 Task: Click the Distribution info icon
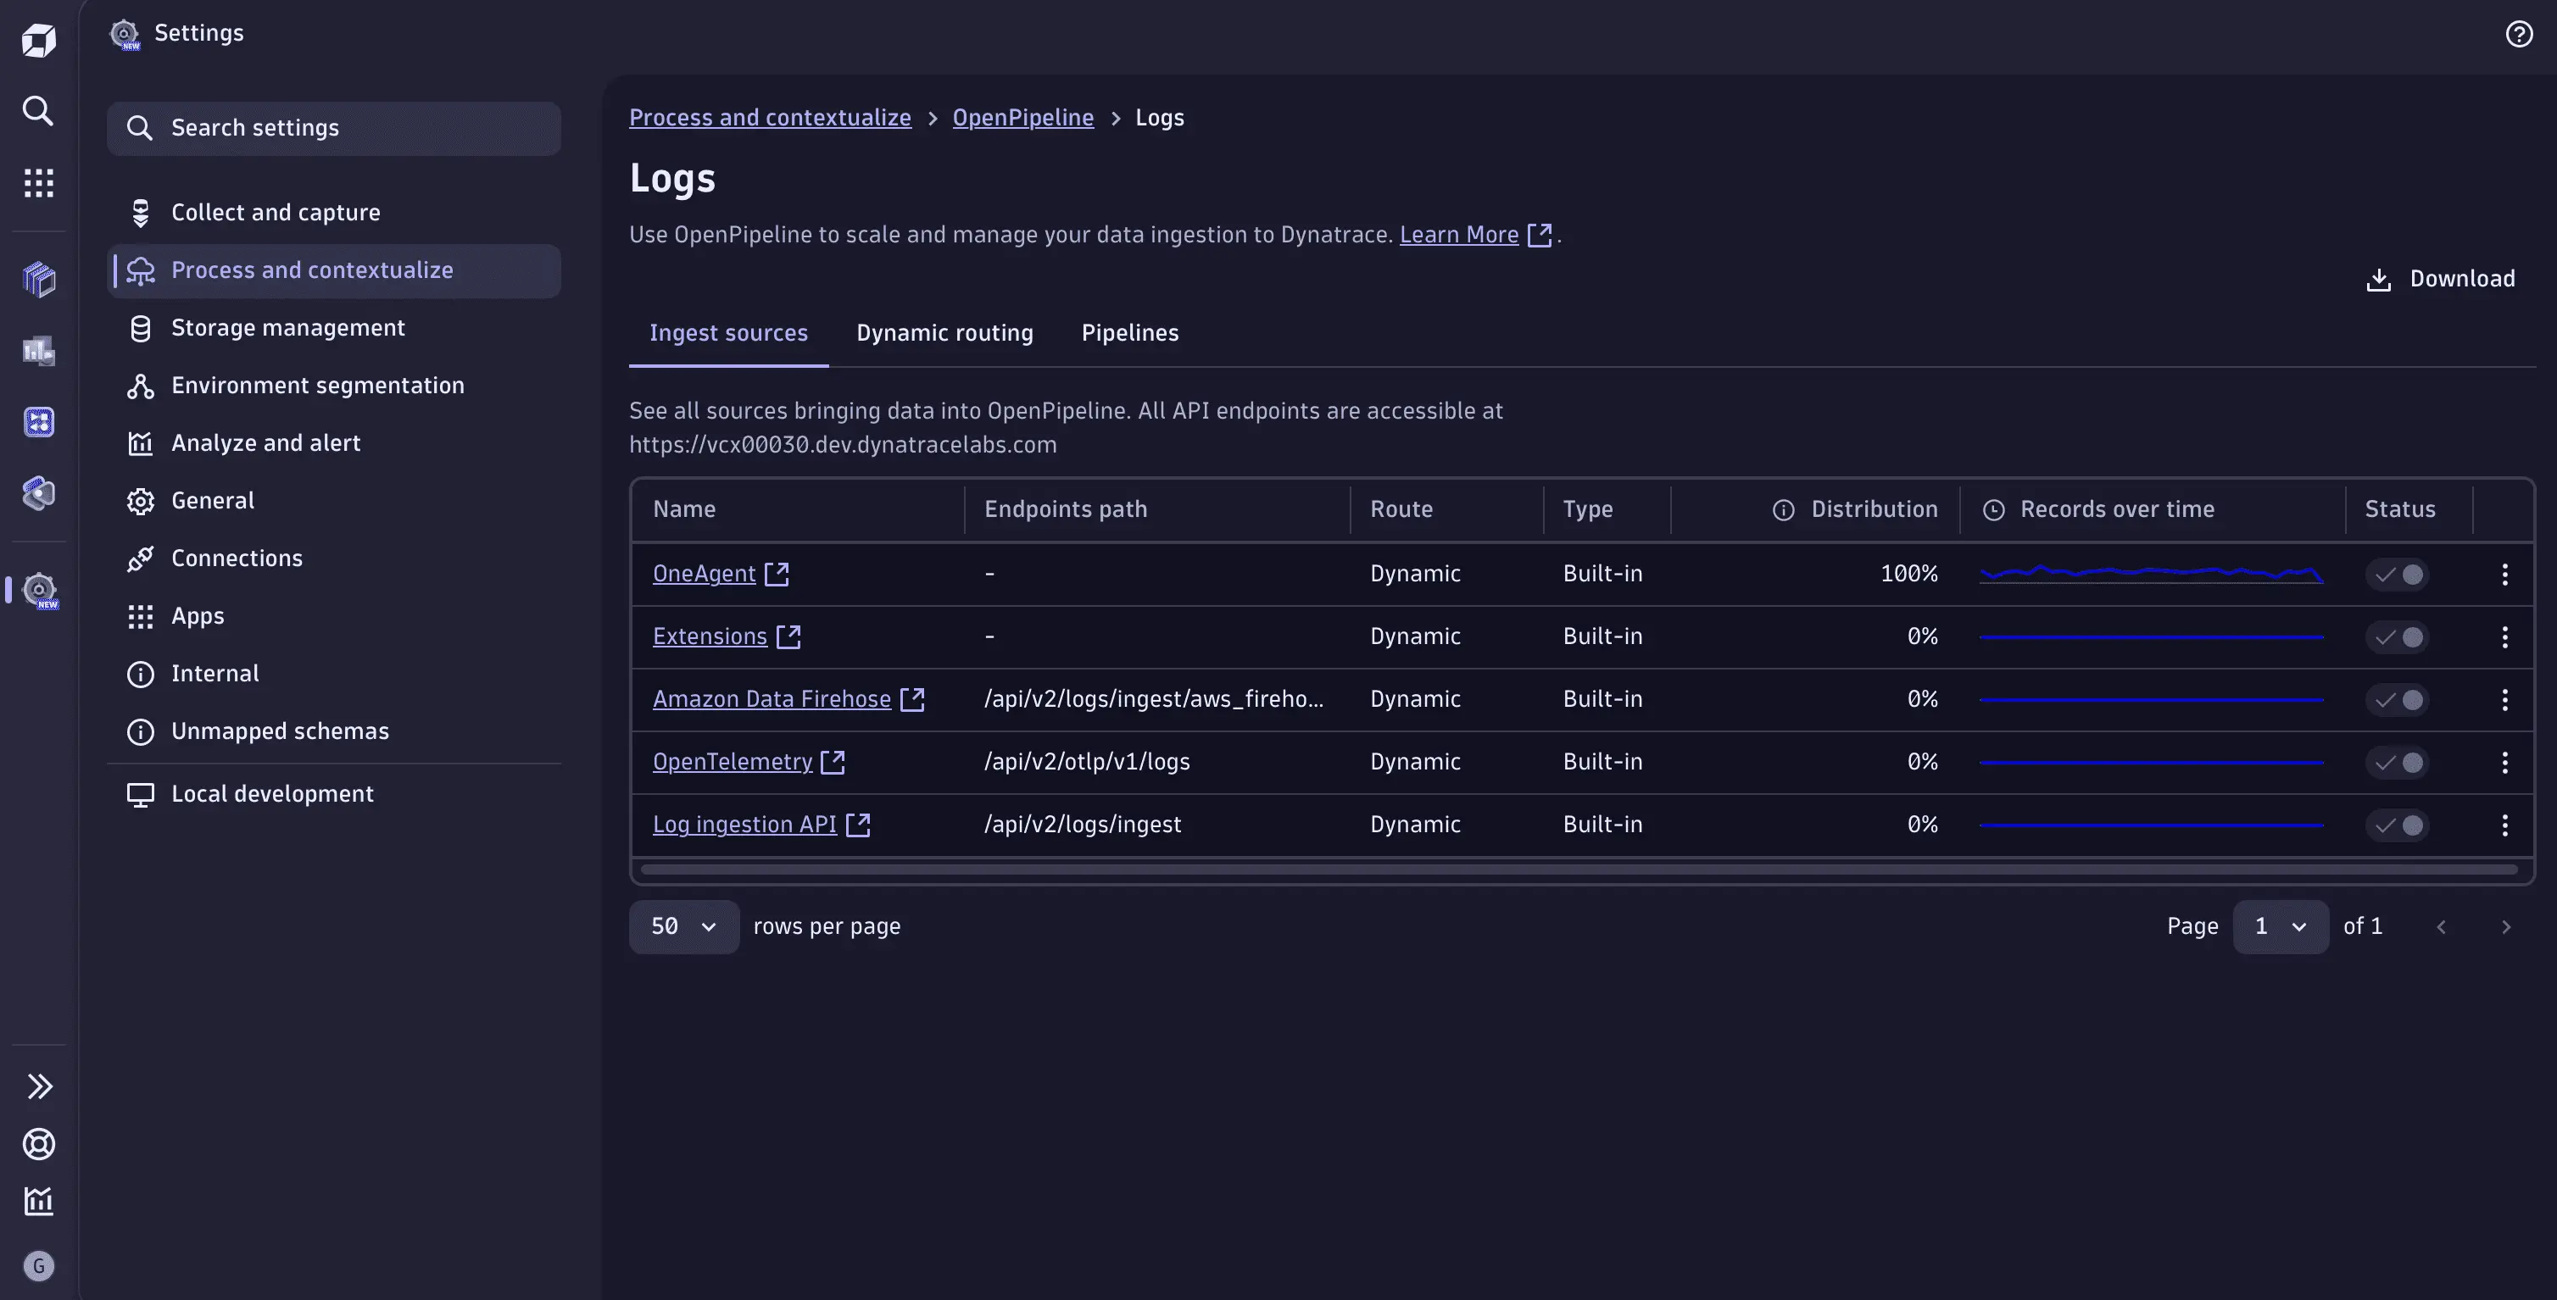pos(1784,510)
